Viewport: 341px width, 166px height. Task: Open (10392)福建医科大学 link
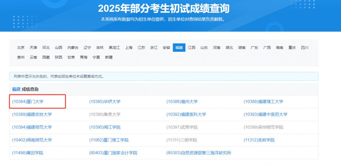click(186, 114)
